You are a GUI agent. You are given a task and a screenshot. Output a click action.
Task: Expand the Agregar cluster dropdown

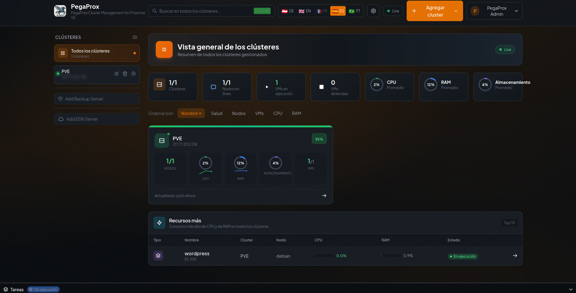pos(456,11)
